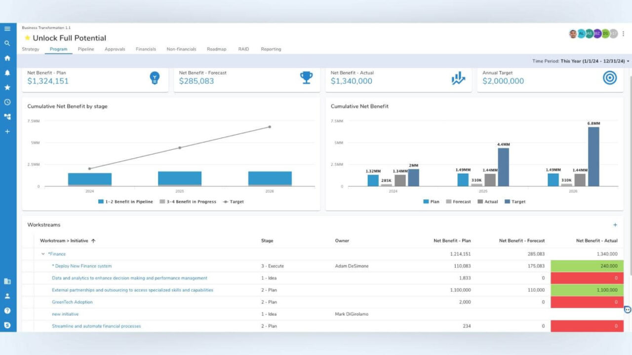This screenshot has width=632, height=355.
Task: Click the BZ member avatar
Action: [597, 34]
